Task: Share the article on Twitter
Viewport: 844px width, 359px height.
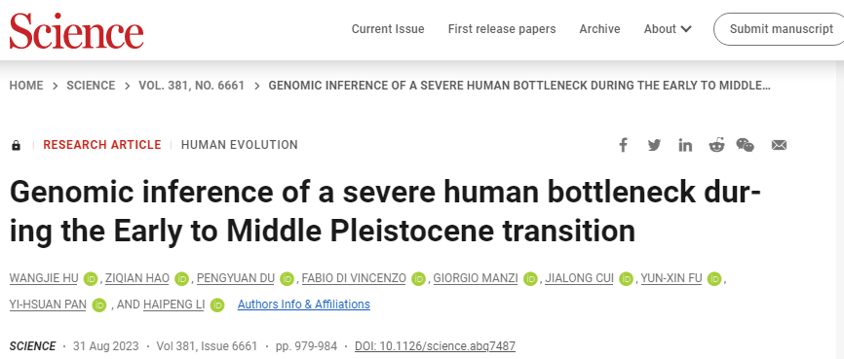Action: tap(654, 145)
